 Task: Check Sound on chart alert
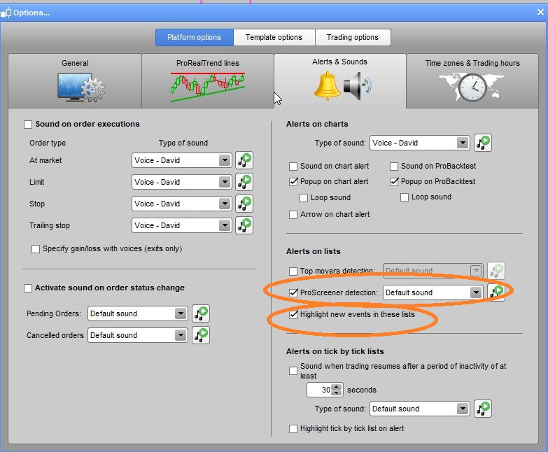pos(293,167)
